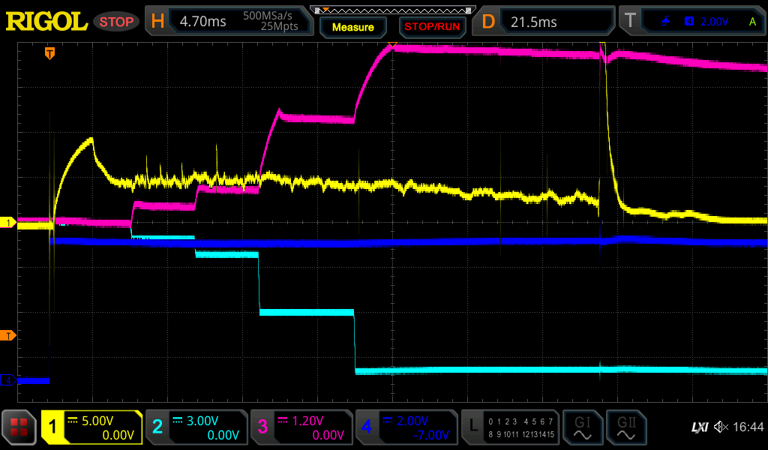Select the orange trigger position marker at top

click(49, 53)
